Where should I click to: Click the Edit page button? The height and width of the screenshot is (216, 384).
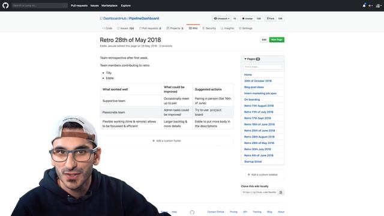point(264,40)
